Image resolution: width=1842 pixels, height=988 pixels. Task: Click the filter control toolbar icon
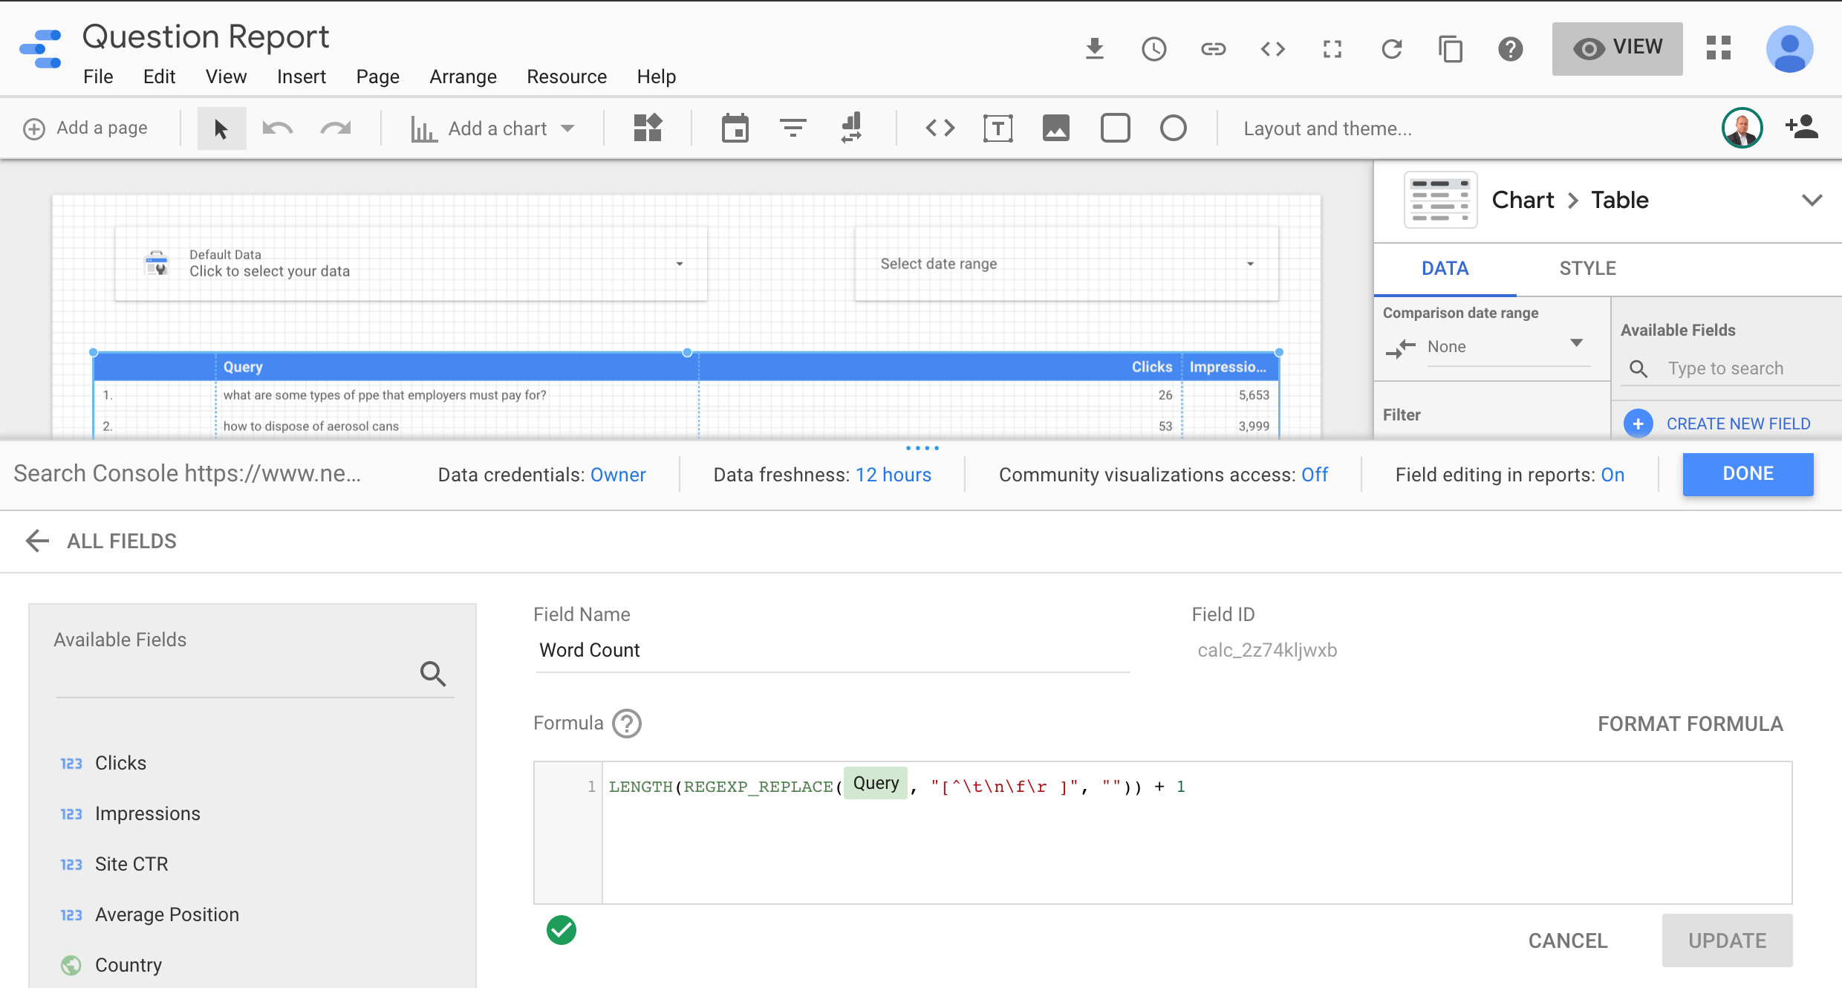click(x=793, y=129)
